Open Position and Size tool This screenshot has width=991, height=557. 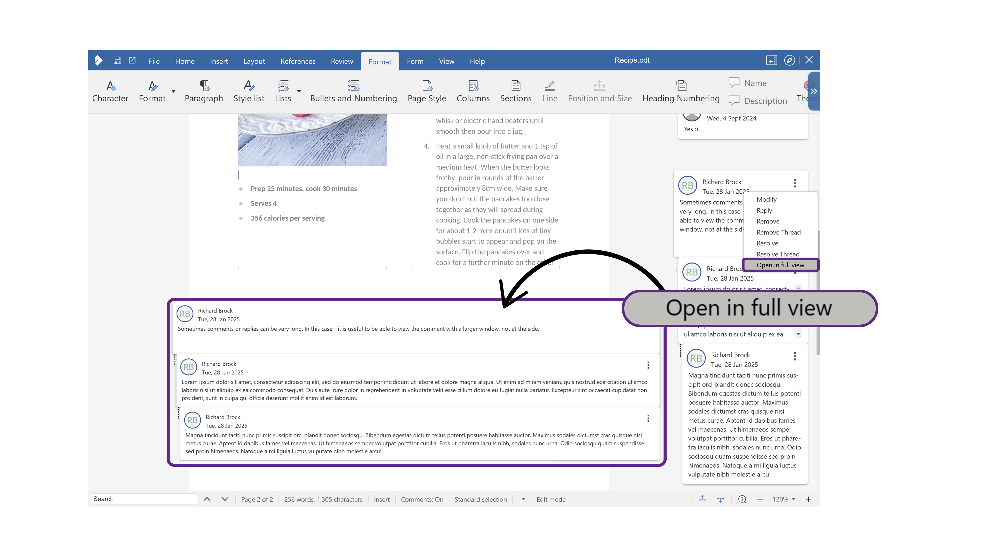coord(600,92)
